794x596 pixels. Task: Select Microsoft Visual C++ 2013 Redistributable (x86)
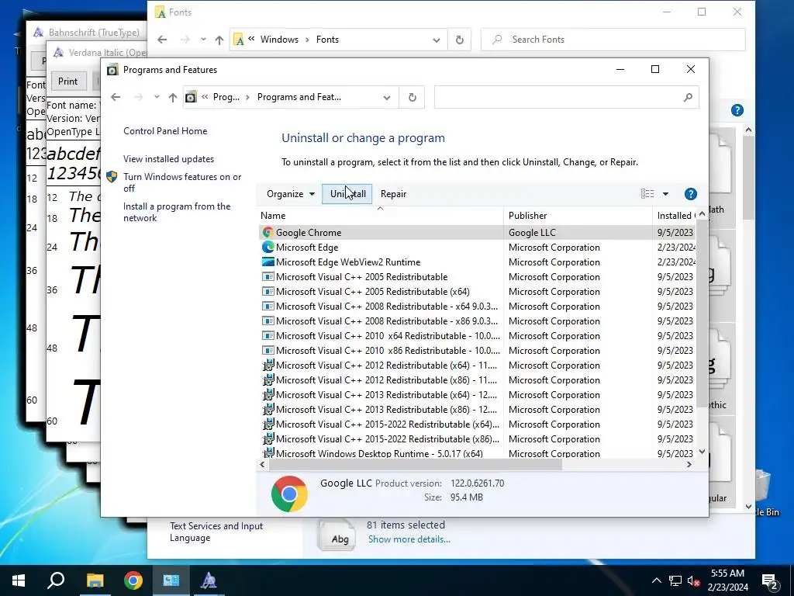478,409
